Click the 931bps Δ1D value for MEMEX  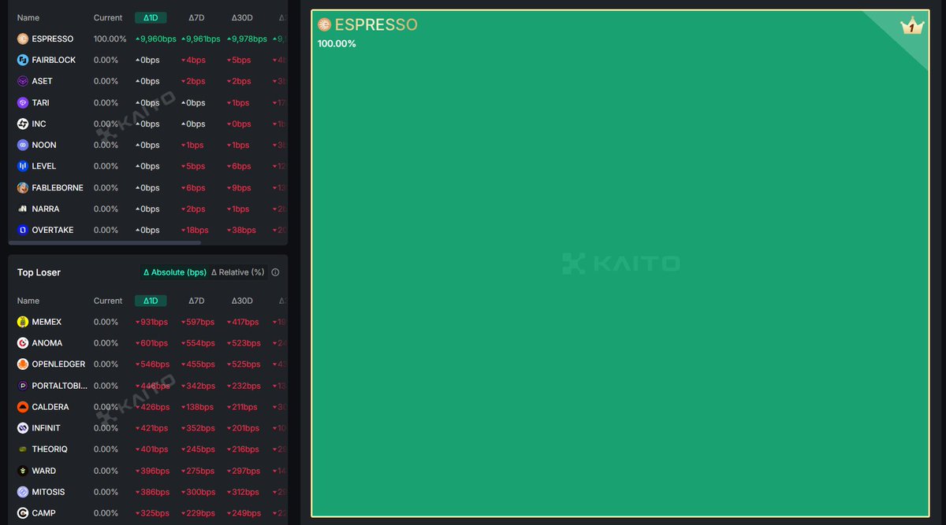click(x=152, y=322)
